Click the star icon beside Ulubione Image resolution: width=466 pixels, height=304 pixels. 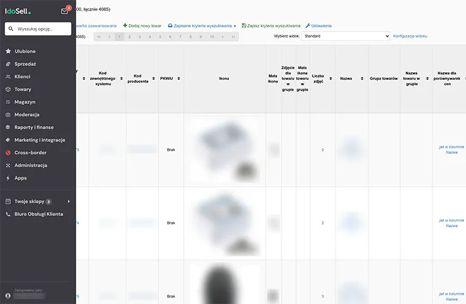8,51
